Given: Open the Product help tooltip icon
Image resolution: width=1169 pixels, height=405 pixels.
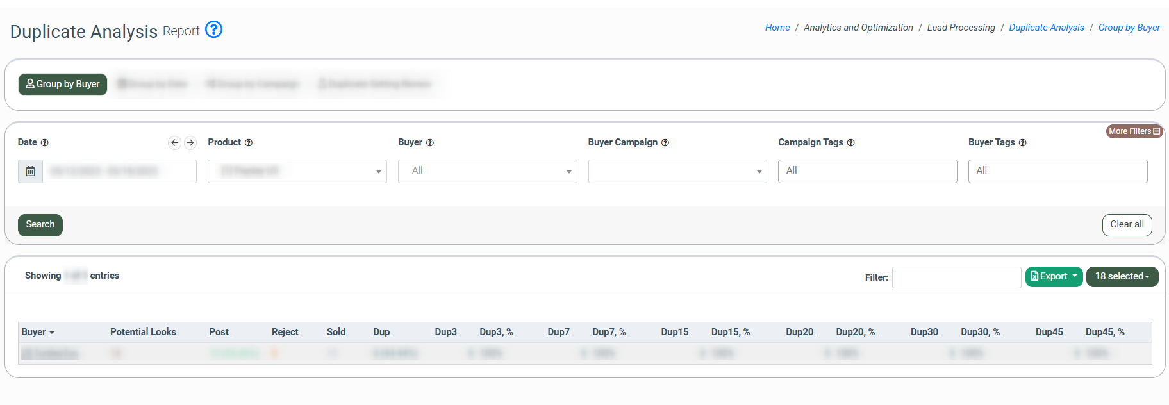Looking at the screenshot, I should point(249,143).
